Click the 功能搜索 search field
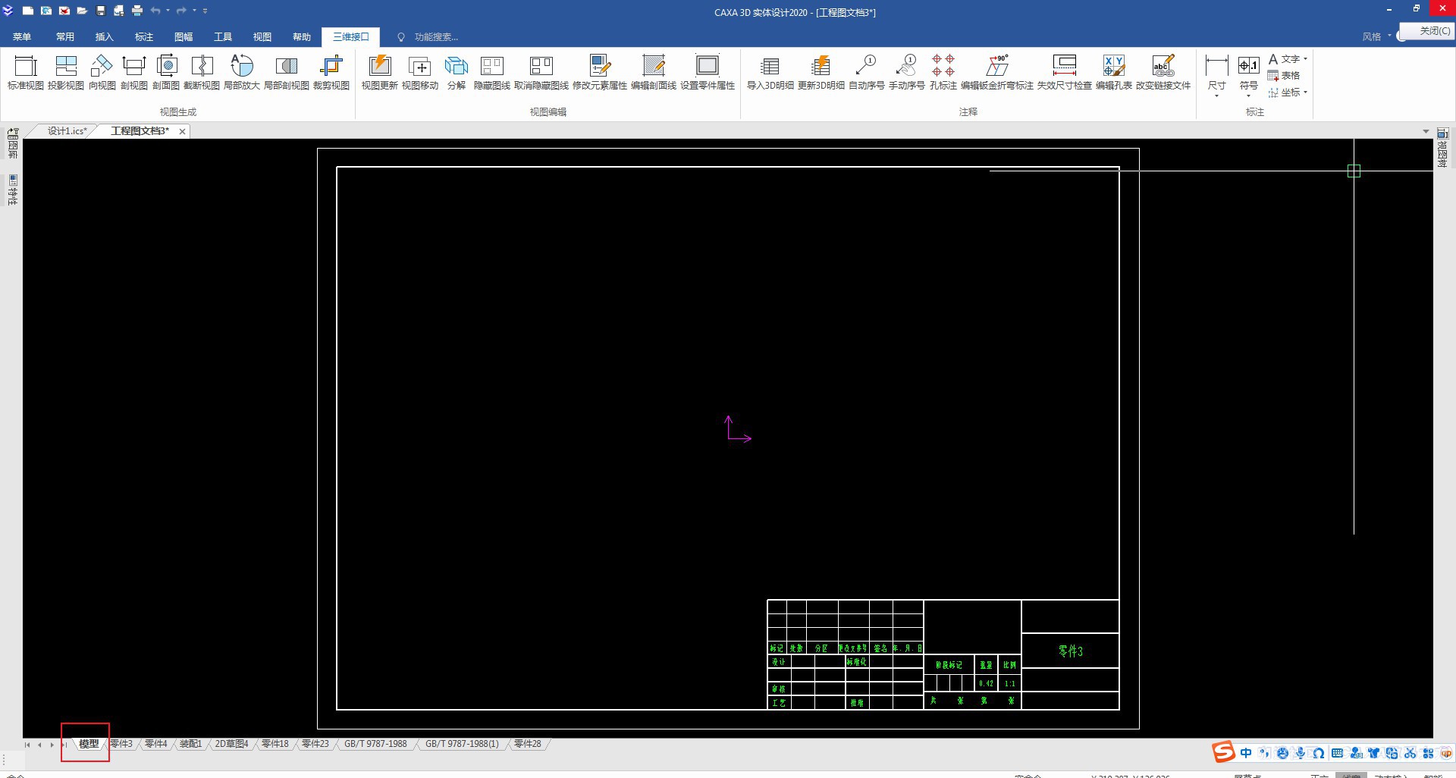This screenshot has width=1456, height=778. pyautogui.click(x=436, y=36)
